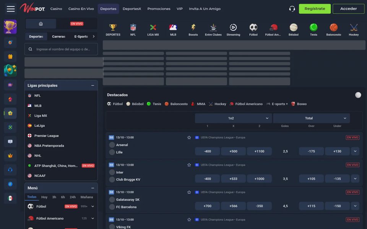Favorite the Arsenal vs Lille match star

(x=189, y=137)
